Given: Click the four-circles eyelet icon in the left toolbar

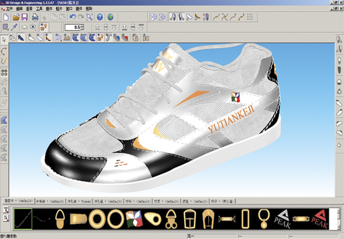Looking at the screenshot, I should [x=4, y=72].
